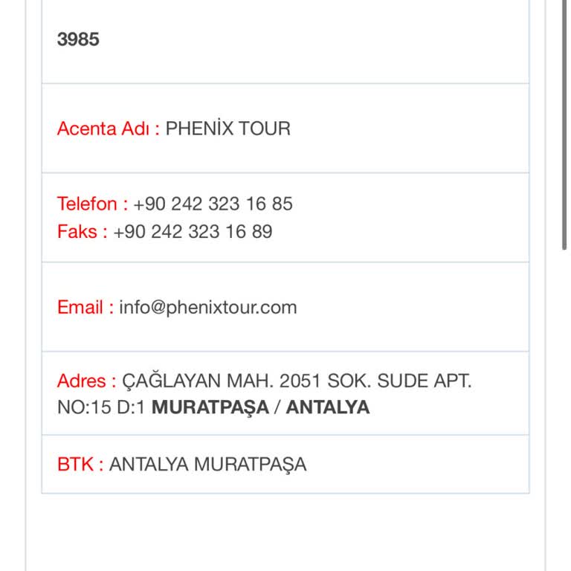Select the PHENİX TOUR agency name
Image resolution: width=571 pixels, height=571 pixels.
pyautogui.click(x=228, y=129)
